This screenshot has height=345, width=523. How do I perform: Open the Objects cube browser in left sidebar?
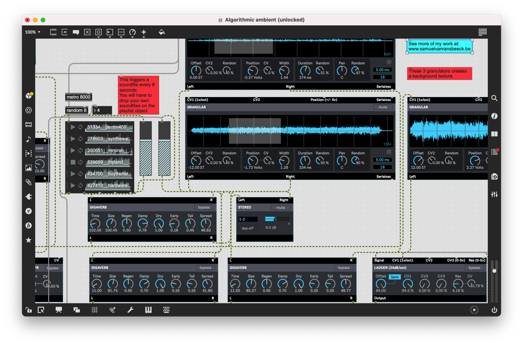(29, 95)
